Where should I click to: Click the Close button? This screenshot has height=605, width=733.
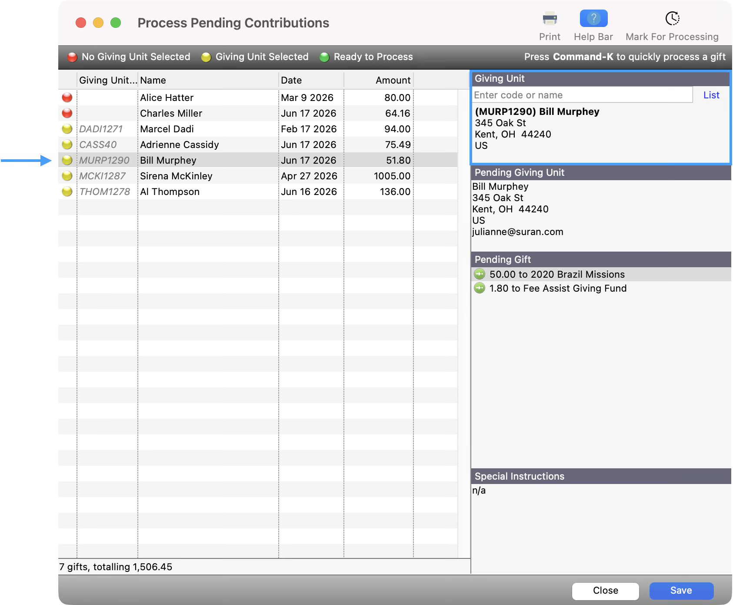(x=605, y=591)
